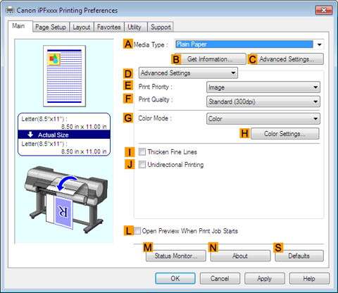Click the Apply button
338x293 pixels.
265,279
